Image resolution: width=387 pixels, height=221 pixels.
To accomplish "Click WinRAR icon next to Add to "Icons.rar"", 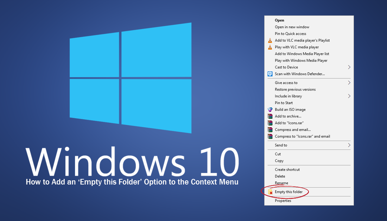I will pos(270,123).
